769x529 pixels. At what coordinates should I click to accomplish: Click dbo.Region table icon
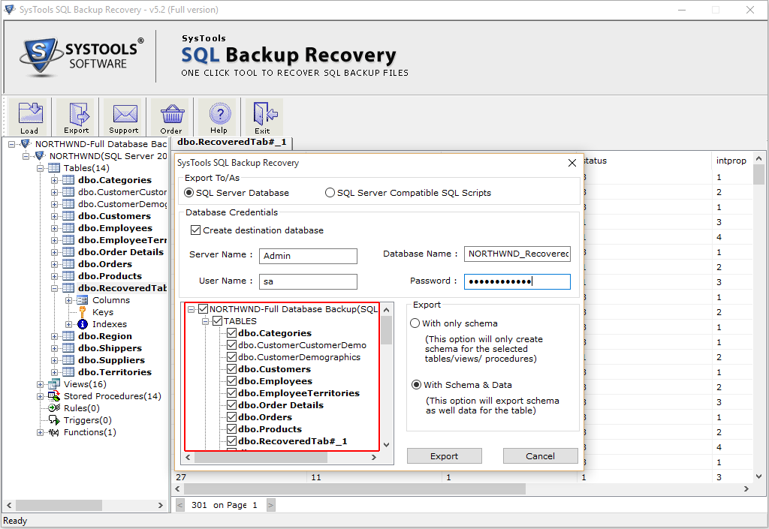68,336
